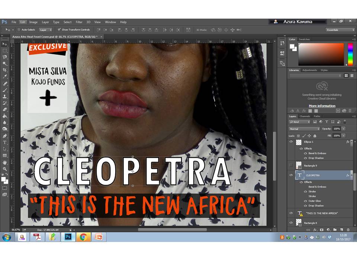
Task: Open the Image menu
Action: (x=33, y=22)
